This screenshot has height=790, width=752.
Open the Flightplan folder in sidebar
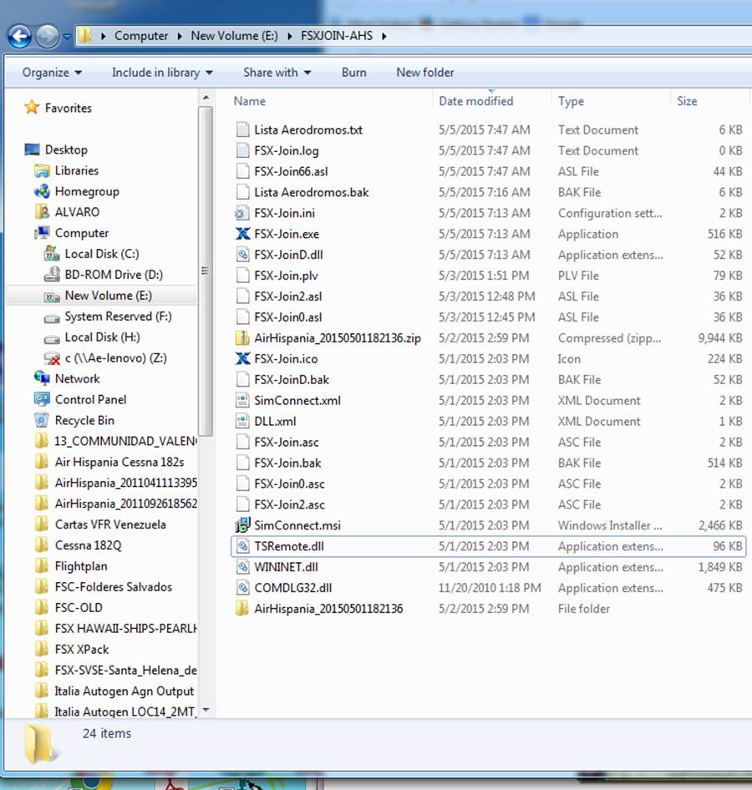point(80,566)
